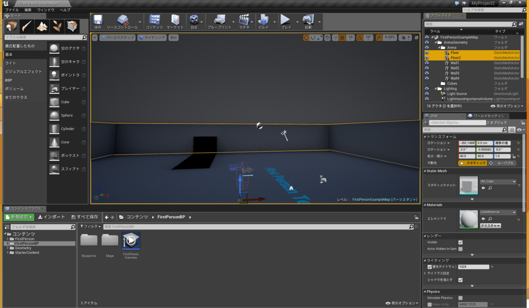Toggle visibility eye for Light Source
Screen dimensions: 529x308
point(427,94)
